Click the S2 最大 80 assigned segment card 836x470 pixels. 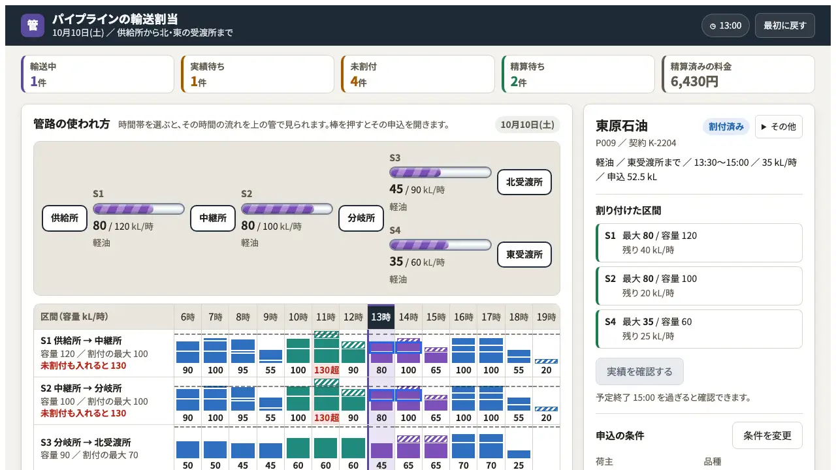(x=699, y=286)
